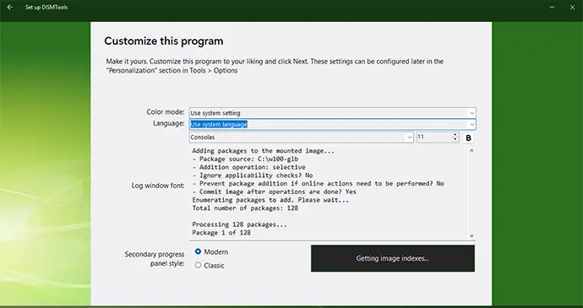The height and width of the screenshot is (308, 583).
Task: Go back with the arrow icon
Action: [x=9, y=7]
